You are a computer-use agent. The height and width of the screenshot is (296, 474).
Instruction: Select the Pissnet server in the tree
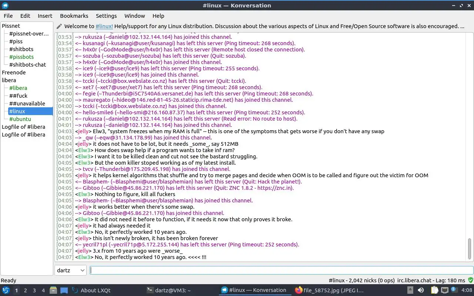tap(11, 26)
